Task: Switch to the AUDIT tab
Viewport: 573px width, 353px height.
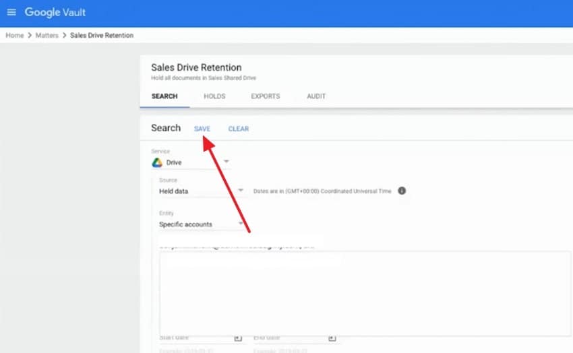Action: tap(316, 96)
